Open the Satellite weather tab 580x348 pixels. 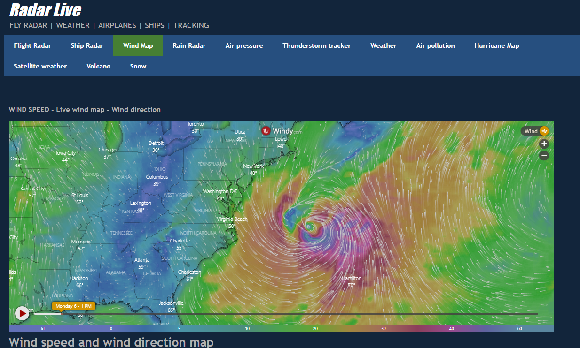pos(40,66)
